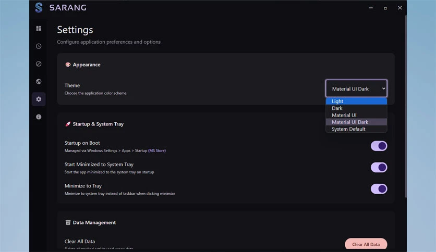Viewport: 436px width, 252px height.
Task: Open the clock history icon in sidebar
Action: 39,46
